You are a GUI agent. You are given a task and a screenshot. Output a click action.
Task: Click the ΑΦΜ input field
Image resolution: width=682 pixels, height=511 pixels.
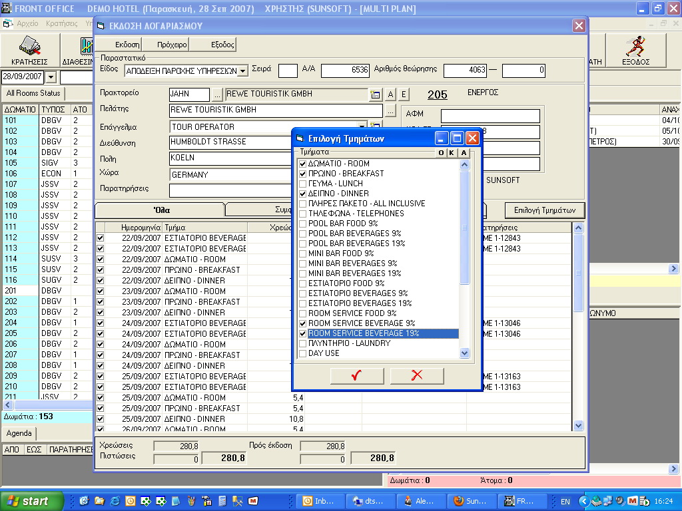point(490,116)
